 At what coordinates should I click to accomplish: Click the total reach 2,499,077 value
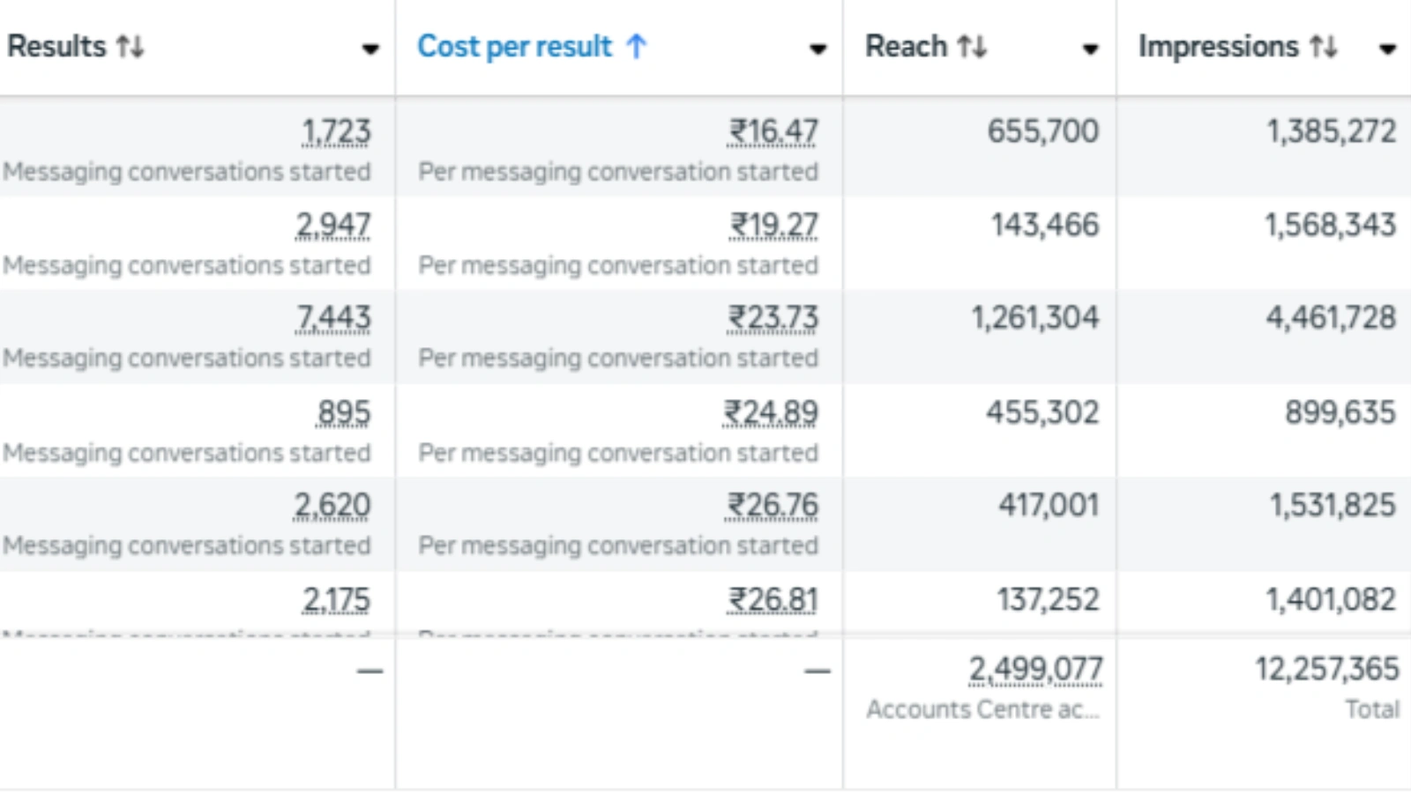click(1035, 670)
